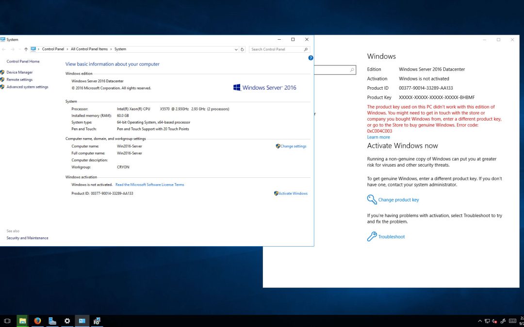Open File Explorer from the taskbar
Image resolution: width=524 pixels, height=327 pixels.
pos(22,321)
